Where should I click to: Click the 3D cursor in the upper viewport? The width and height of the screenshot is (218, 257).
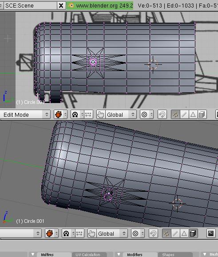point(153,64)
